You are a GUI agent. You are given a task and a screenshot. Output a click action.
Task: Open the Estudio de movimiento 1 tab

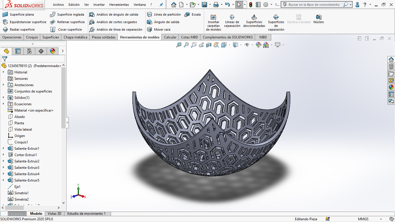(x=86, y=214)
